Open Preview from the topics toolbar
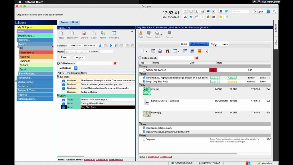The image size is (293, 165). tap(113, 35)
